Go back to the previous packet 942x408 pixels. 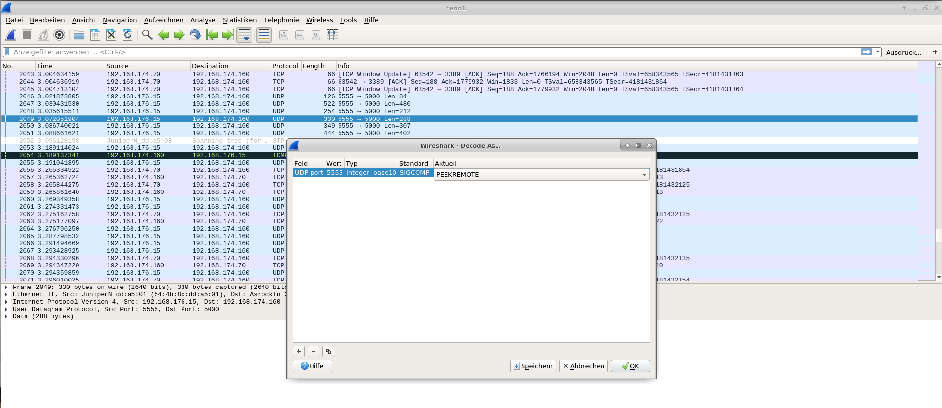[163, 35]
